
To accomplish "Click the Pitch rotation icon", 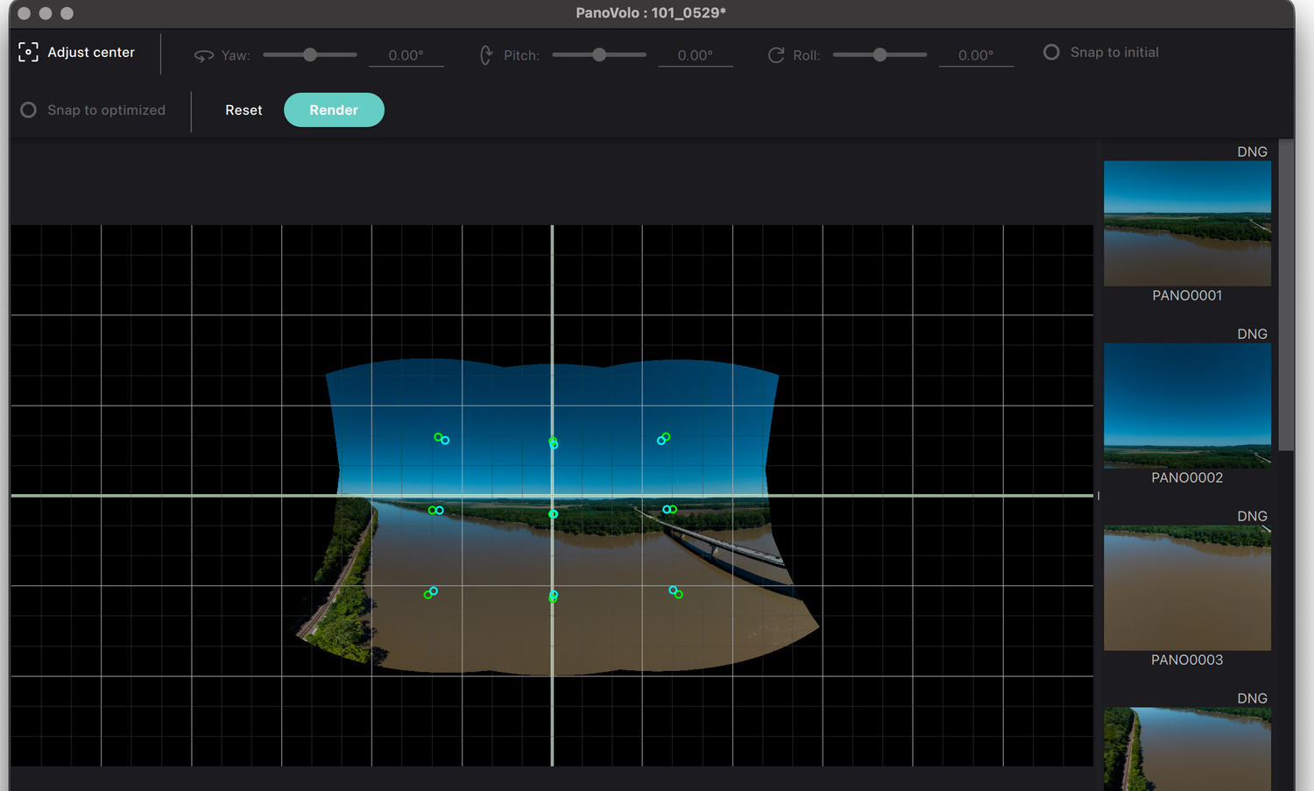I will pos(486,55).
